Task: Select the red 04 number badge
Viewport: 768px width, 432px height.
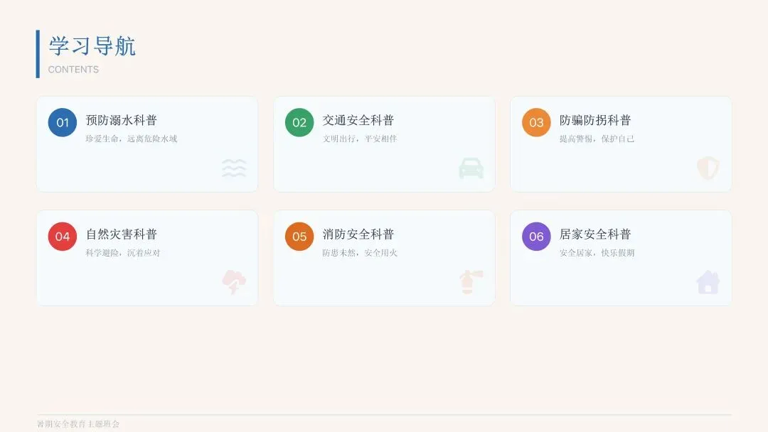Action: (62, 237)
